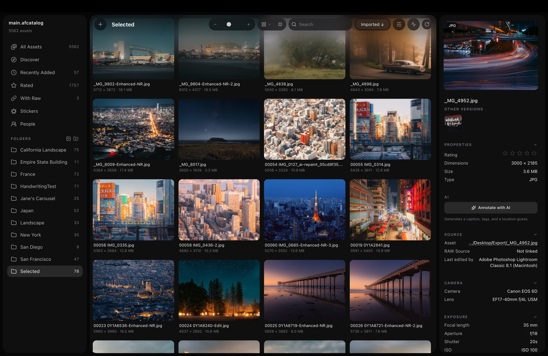This screenshot has height=356, width=548.
Task: Click add image folder icon in Folders header
Action: (68, 139)
